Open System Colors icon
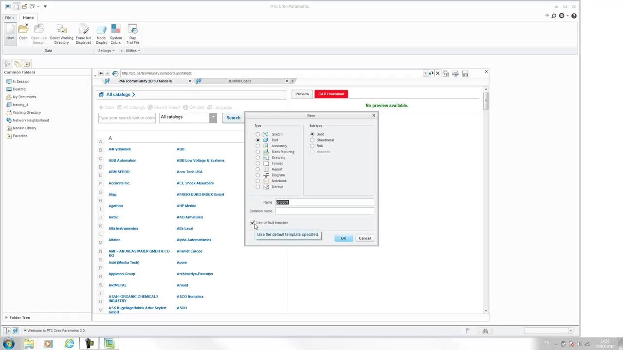623x350 pixels. 115,34
